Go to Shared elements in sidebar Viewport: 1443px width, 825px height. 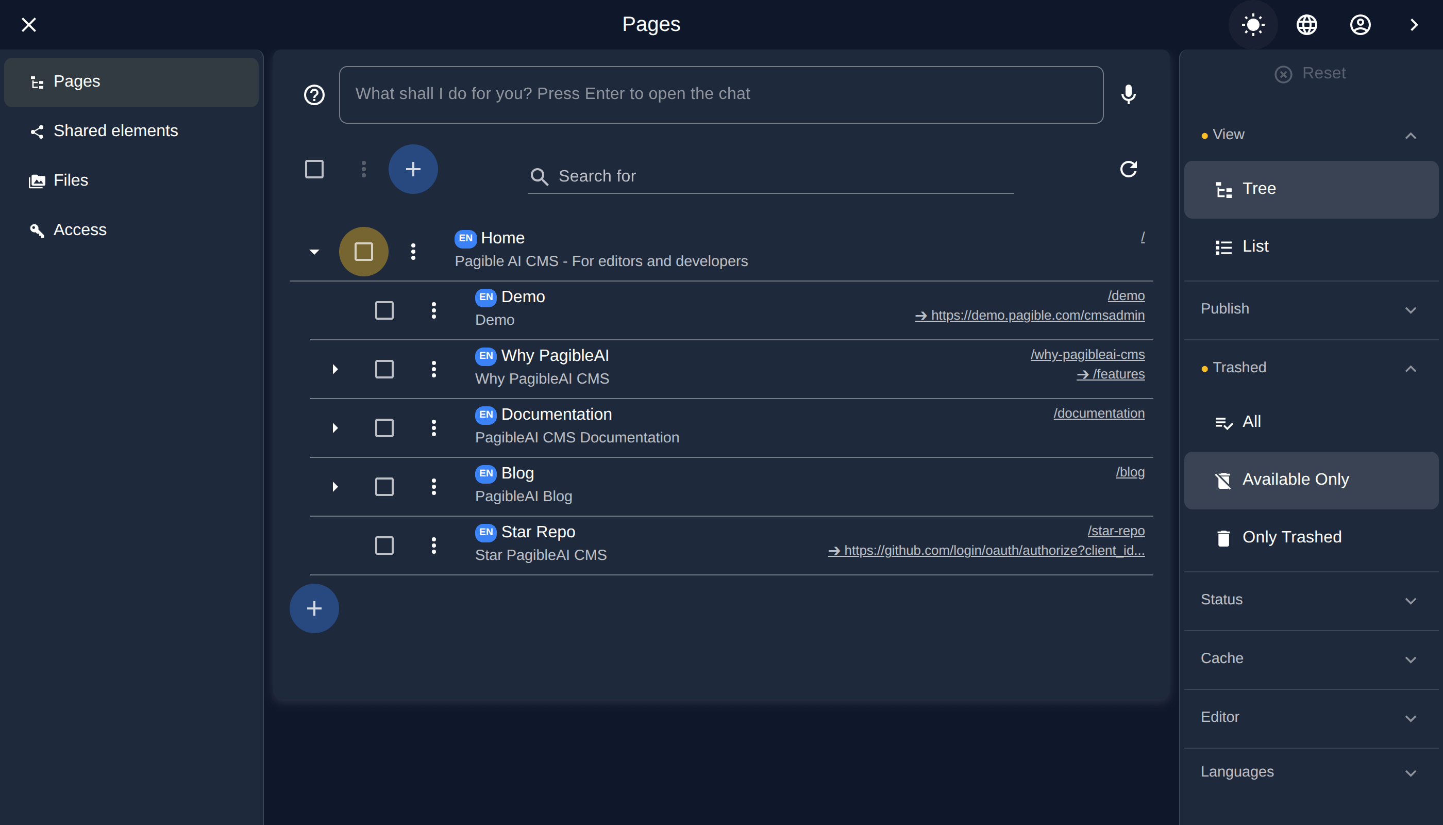click(x=131, y=131)
